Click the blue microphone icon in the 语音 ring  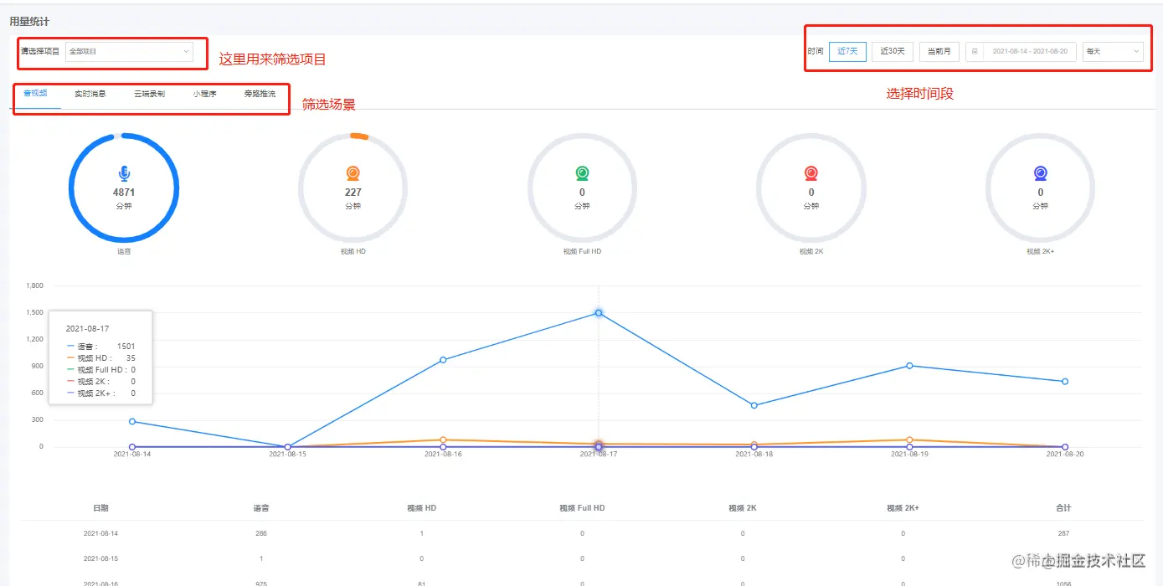(x=124, y=173)
